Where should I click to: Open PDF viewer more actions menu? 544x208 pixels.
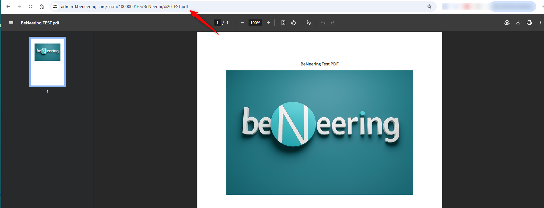(x=540, y=23)
